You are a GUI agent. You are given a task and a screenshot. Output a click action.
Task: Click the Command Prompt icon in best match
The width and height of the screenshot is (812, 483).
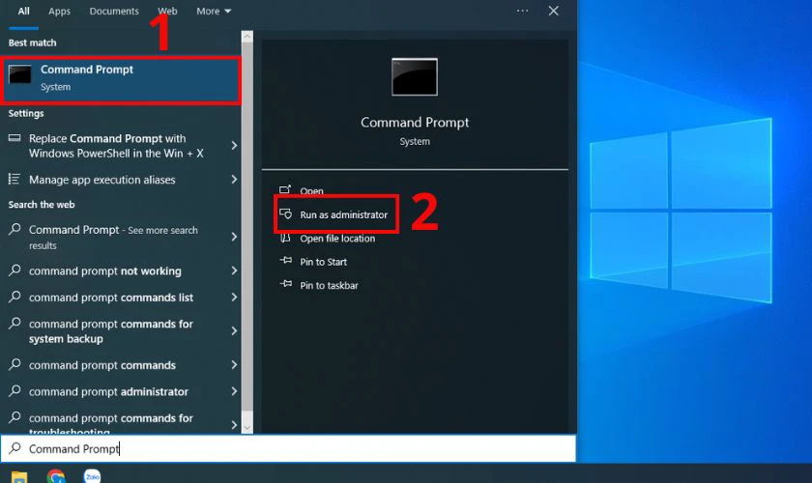(x=20, y=74)
